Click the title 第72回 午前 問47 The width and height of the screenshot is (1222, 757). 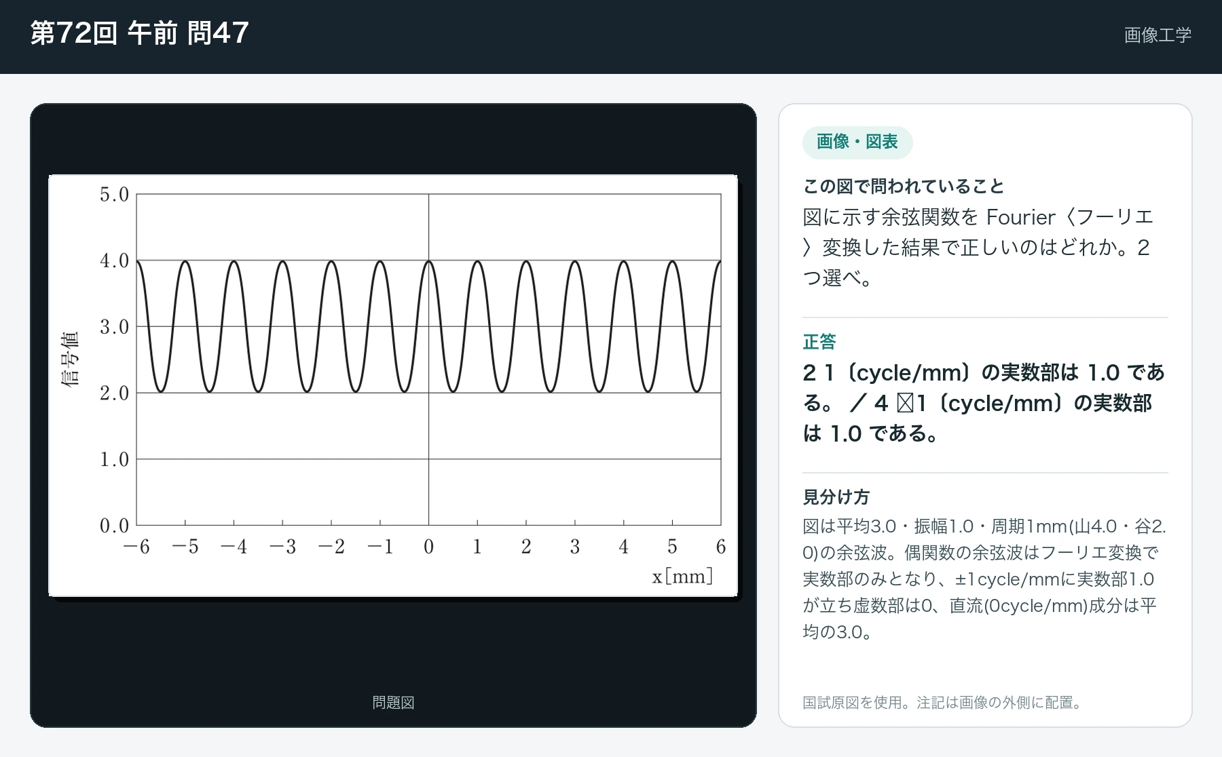click(139, 33)
